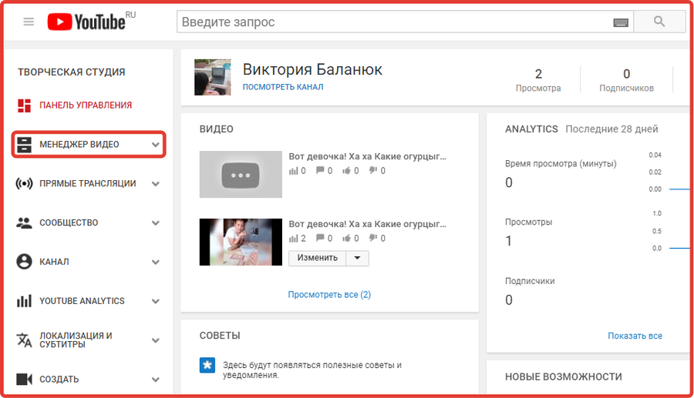The height and width of the screenshot is (398, 694).
Task: Click dislikes thumbs-down icon of first video
Action: tap(373, 170)
